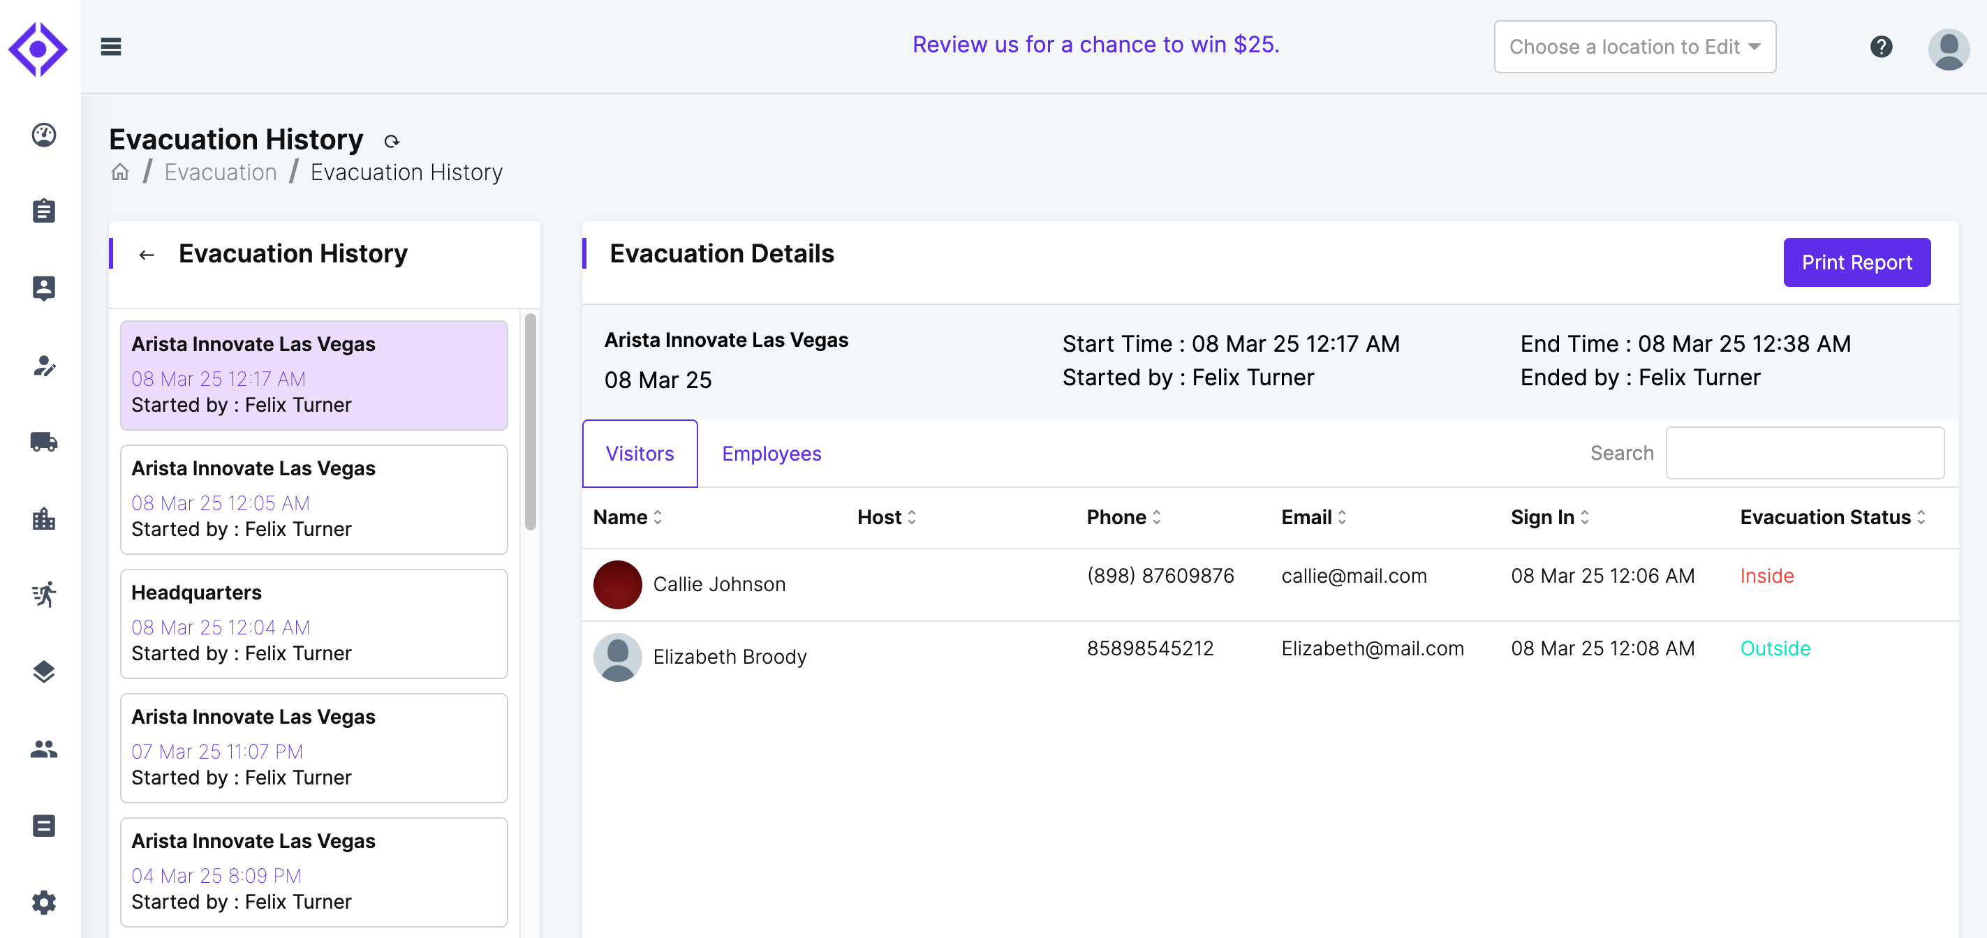The image size is (1987, 938).
Task: Open the Choose a location to Edit dropdown
Action: tap(1634, 46)
